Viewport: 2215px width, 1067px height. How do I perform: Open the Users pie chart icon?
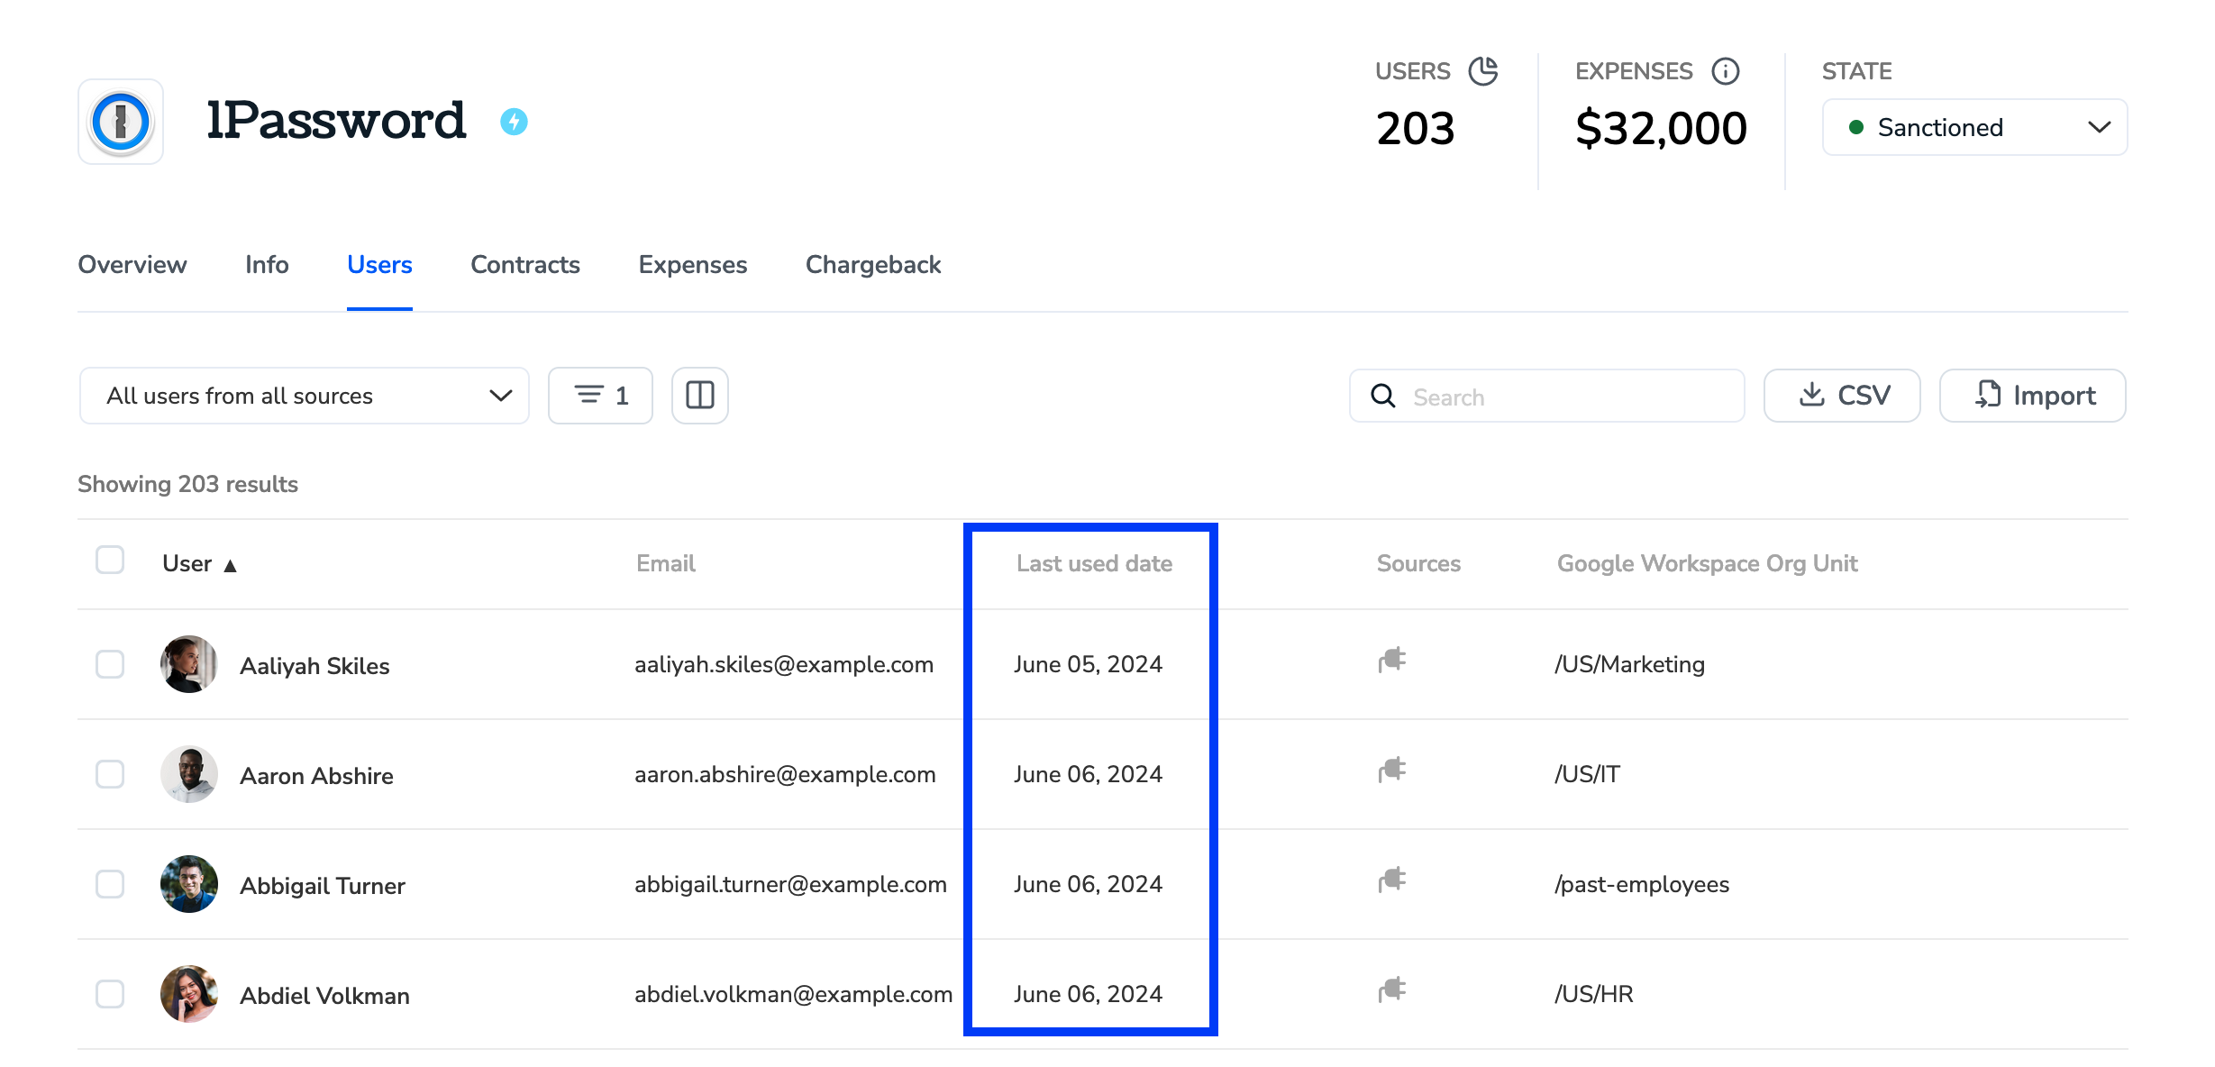(1483, 71)
